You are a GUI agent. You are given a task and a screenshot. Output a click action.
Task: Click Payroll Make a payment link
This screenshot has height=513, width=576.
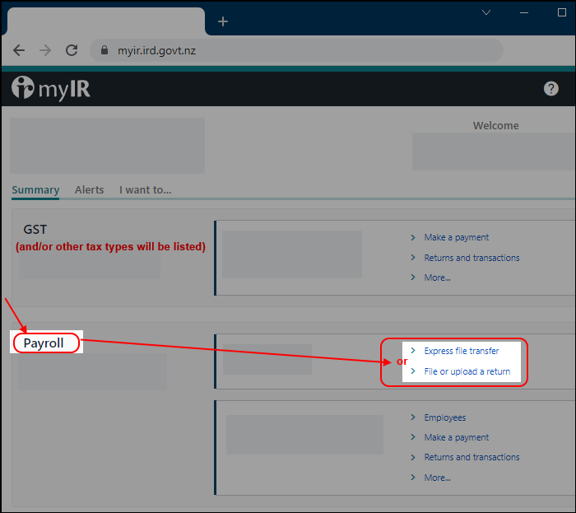[456, 437]
